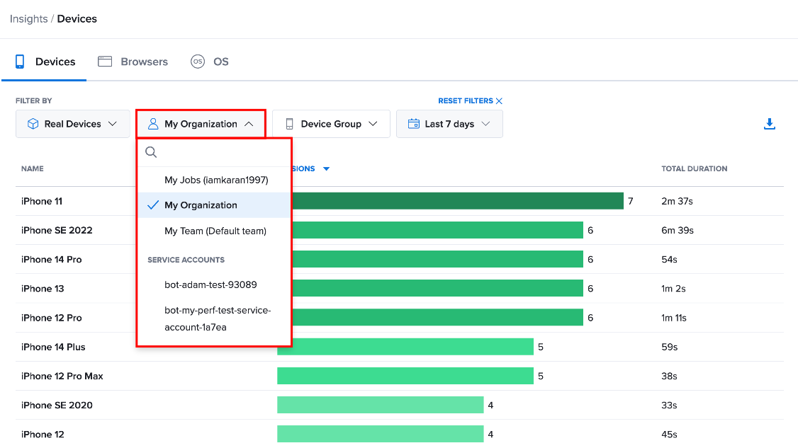Sort by Total Duration column header
This screenshot has height=448, width=798.
point(695,169)
